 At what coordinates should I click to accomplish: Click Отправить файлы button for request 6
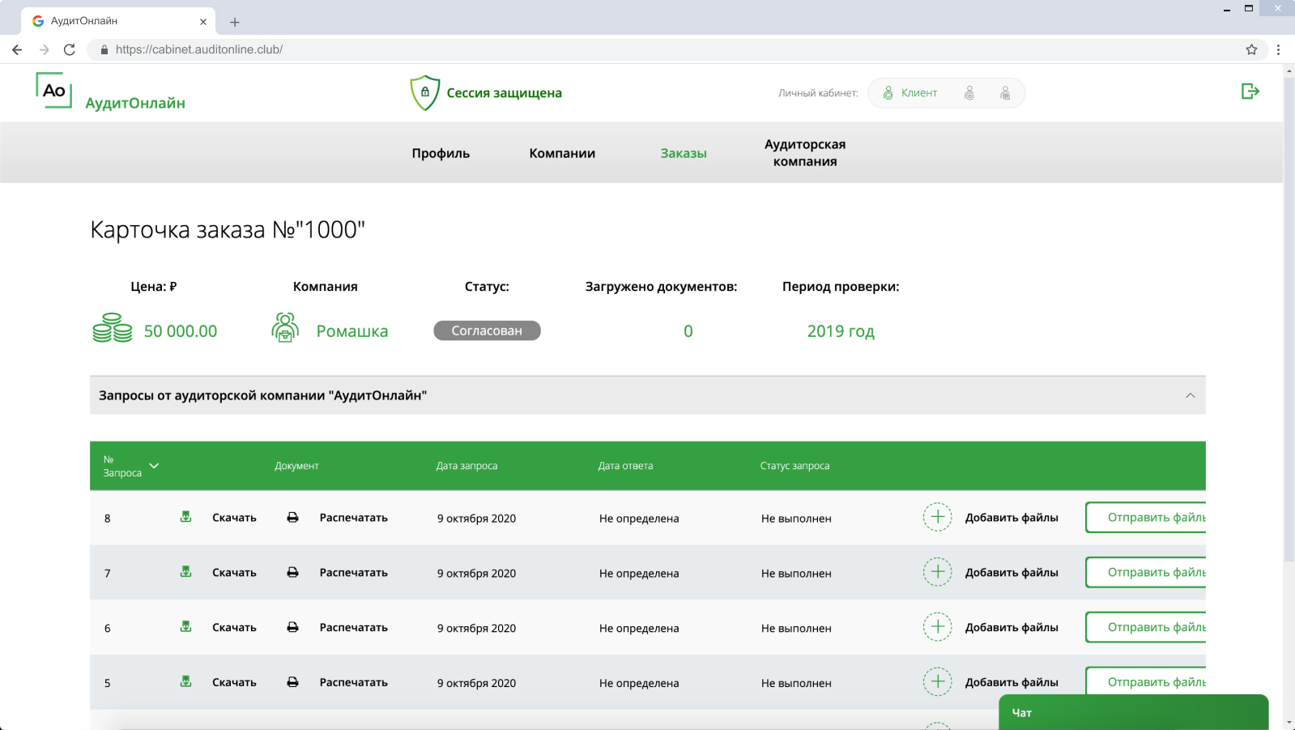1146,627
